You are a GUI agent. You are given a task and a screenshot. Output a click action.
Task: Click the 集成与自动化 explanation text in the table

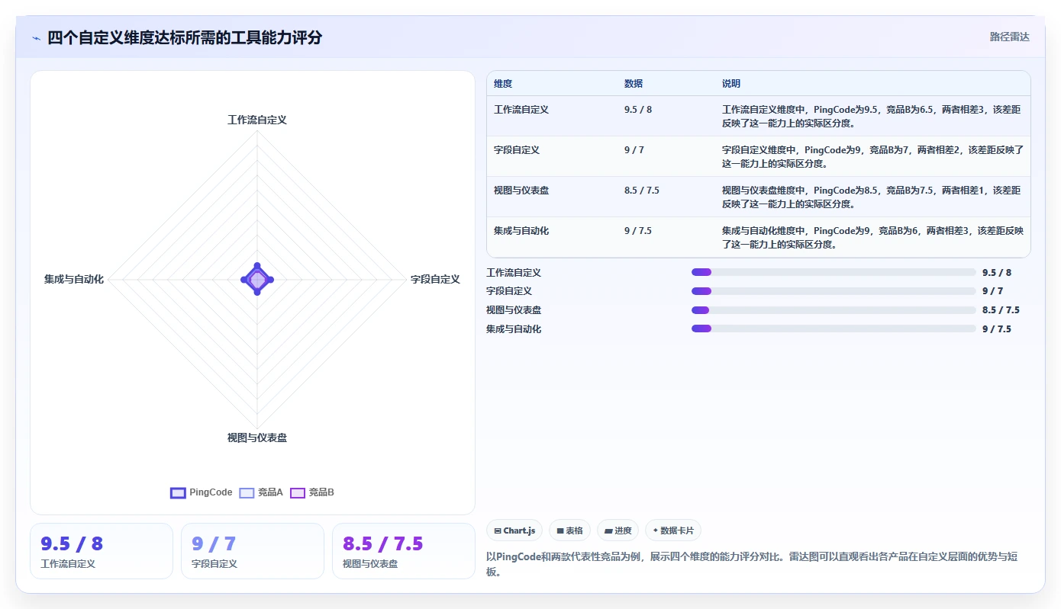point(873,238)
